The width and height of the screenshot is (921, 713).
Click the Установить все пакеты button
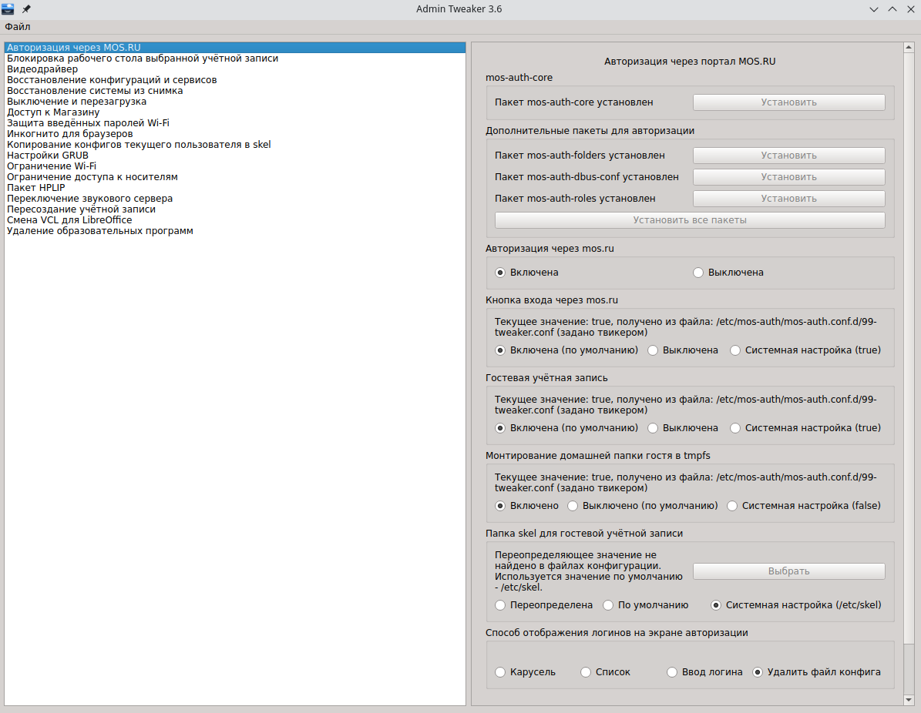(x=689, y=220)
